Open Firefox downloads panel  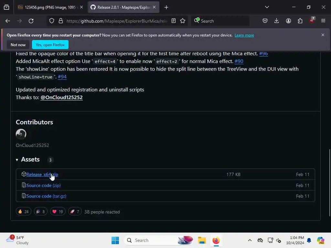pos(277,21)
